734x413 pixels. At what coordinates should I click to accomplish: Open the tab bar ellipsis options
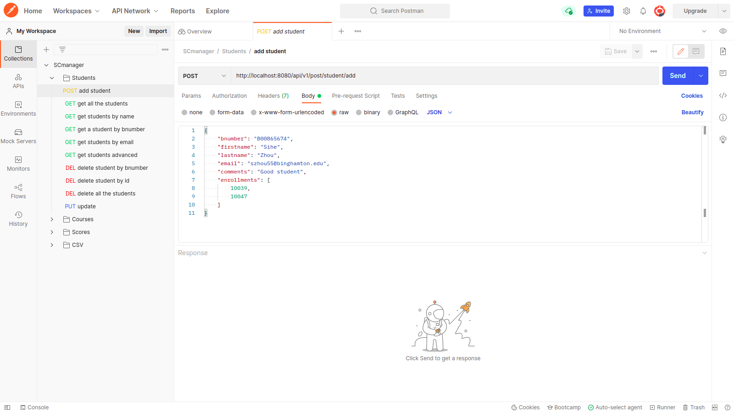tap(358, 31)
